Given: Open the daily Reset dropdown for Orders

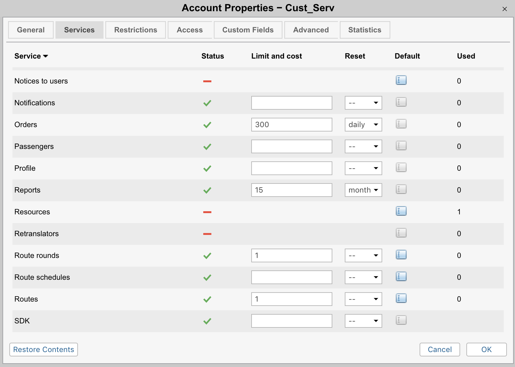Looking at the screenshot, I should tap(363, 124).
